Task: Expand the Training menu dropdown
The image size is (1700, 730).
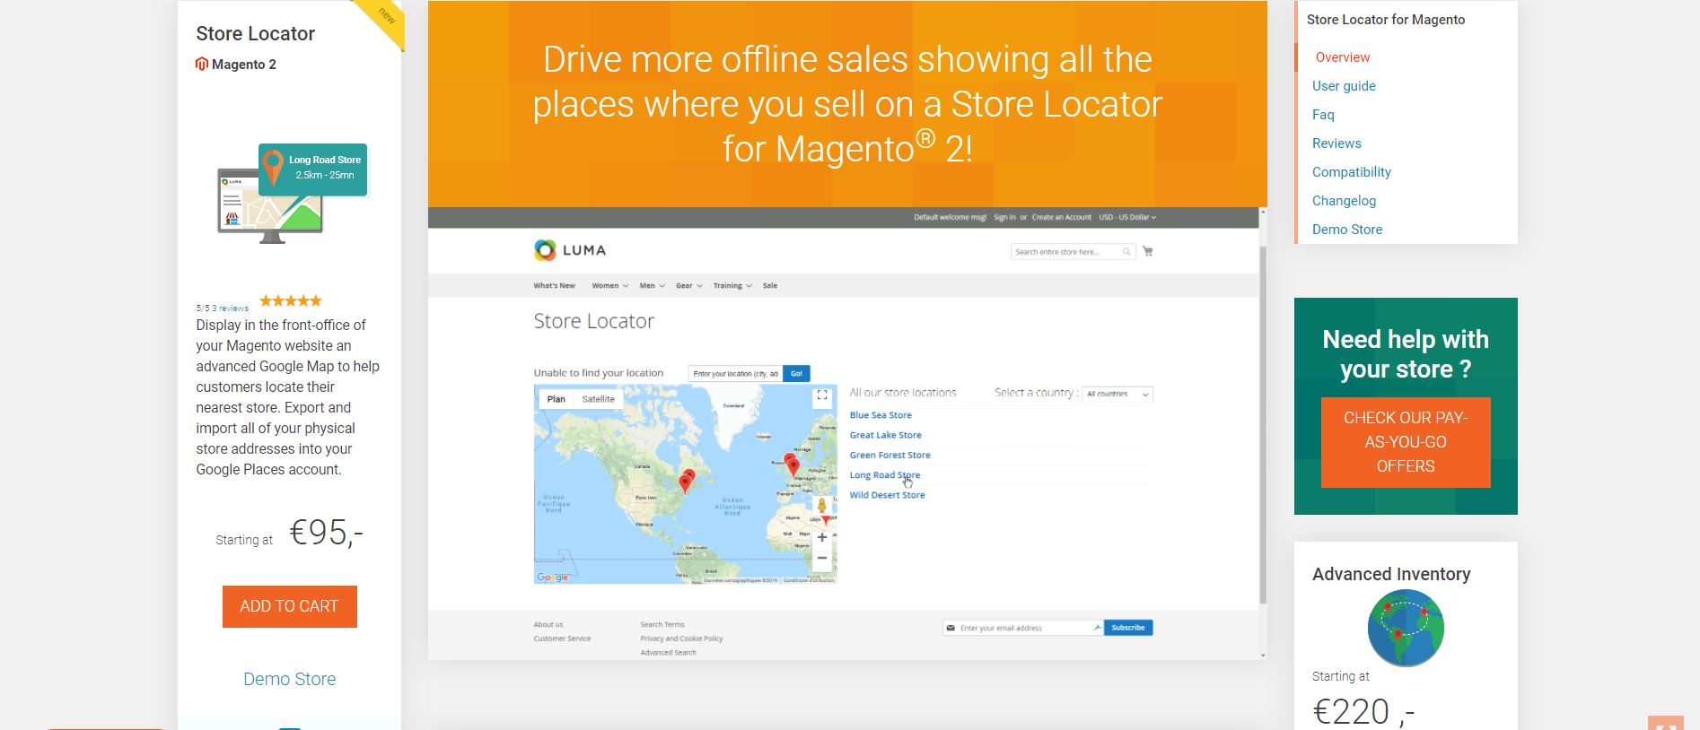Action: 732,285
